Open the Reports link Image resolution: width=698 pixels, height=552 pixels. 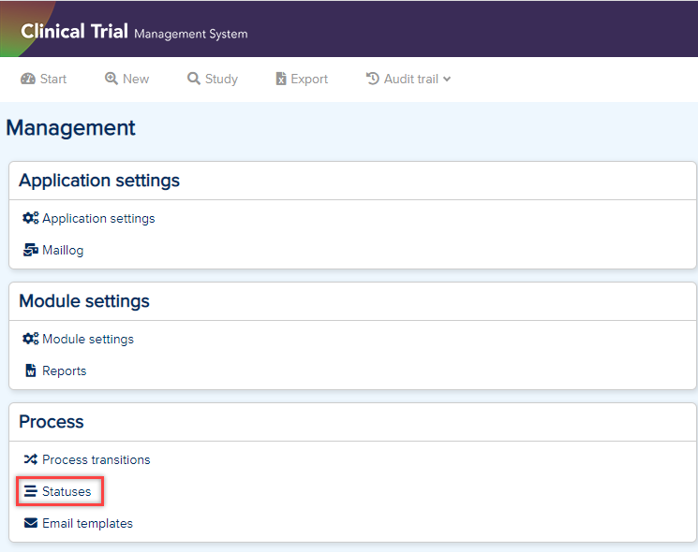(64, 370)
